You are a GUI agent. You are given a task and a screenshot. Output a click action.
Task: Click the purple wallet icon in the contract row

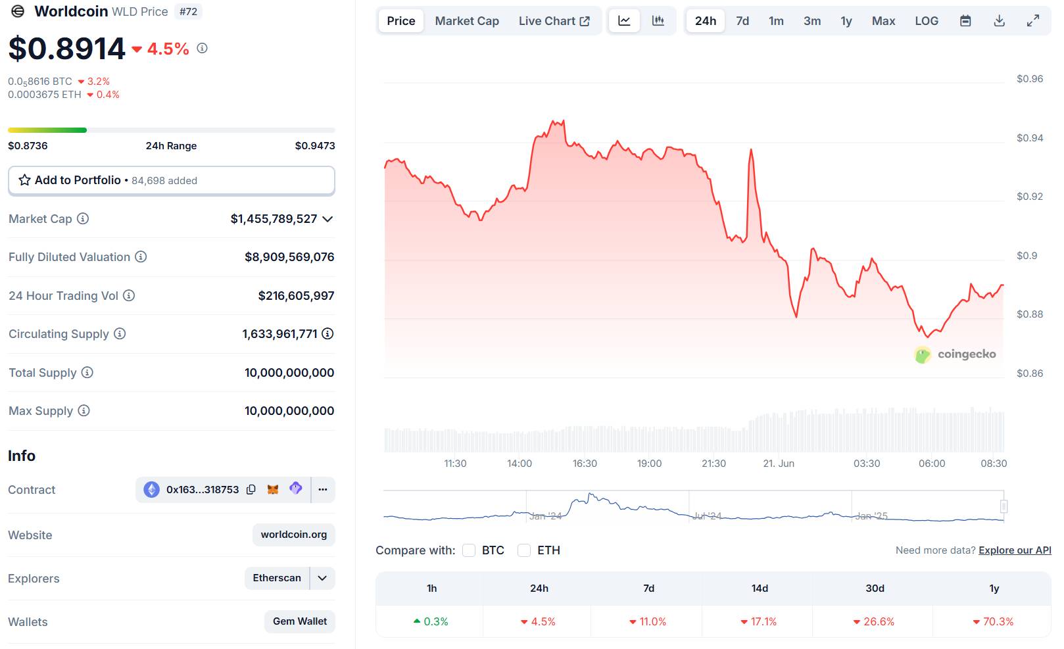click(x=296, y=489)
